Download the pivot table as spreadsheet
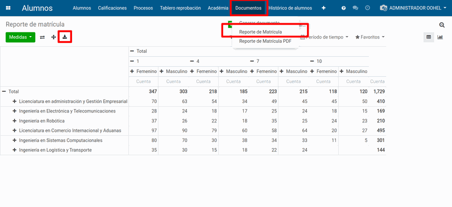Viewport: 452px width, 207px height. [x=65, y=37]
